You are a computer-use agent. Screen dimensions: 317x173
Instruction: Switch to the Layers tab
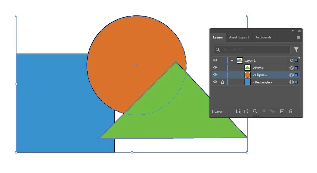218,37
